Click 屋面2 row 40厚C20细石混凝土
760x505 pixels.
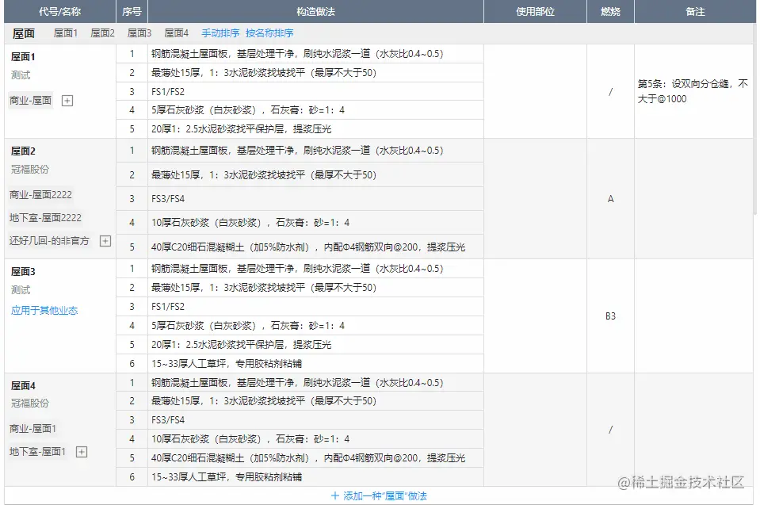click(x=315, y=247)
